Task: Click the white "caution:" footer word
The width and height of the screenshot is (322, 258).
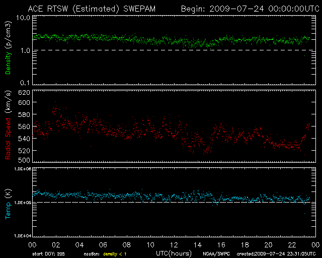Action: 92,254
